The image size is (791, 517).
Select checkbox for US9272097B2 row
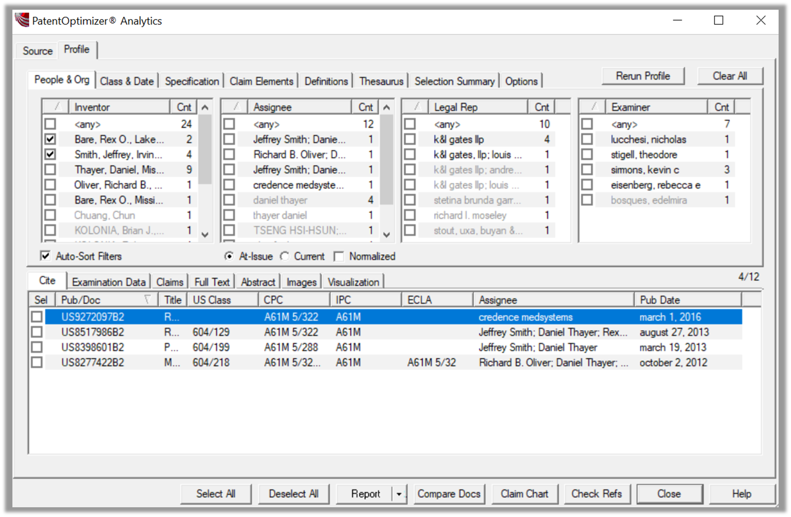37,317
